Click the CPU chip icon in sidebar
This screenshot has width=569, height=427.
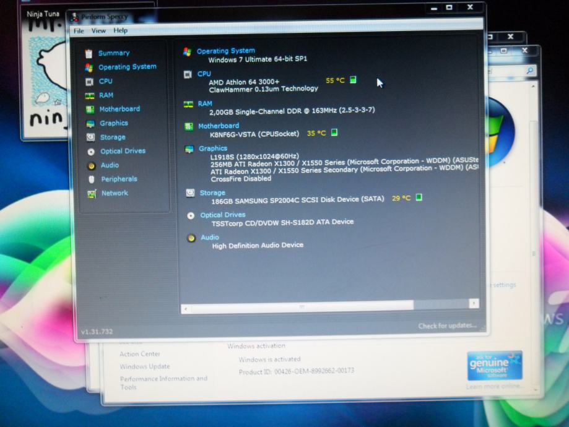(x=89, y=82)
